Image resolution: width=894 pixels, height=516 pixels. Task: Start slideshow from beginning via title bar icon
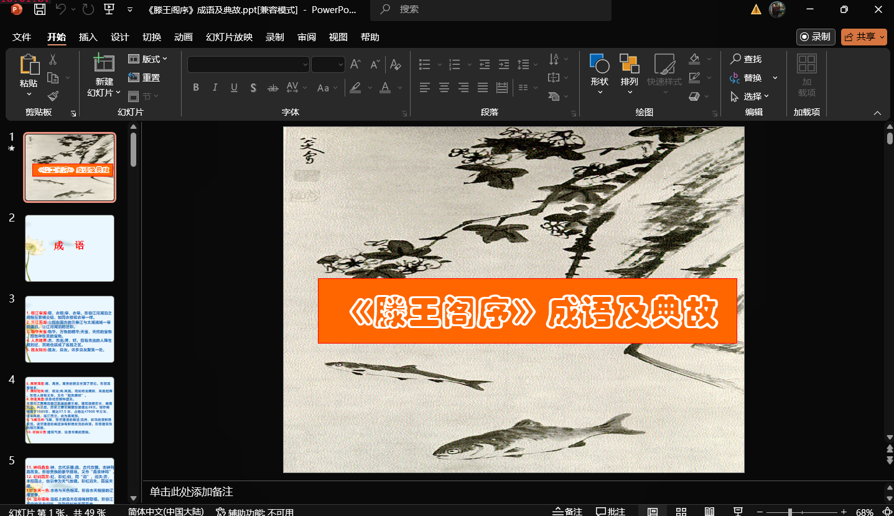click(109, 9)
